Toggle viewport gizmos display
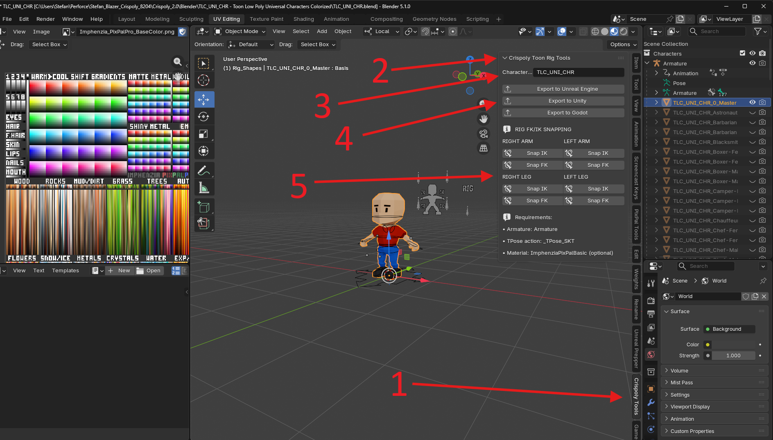 pos(540,31)
